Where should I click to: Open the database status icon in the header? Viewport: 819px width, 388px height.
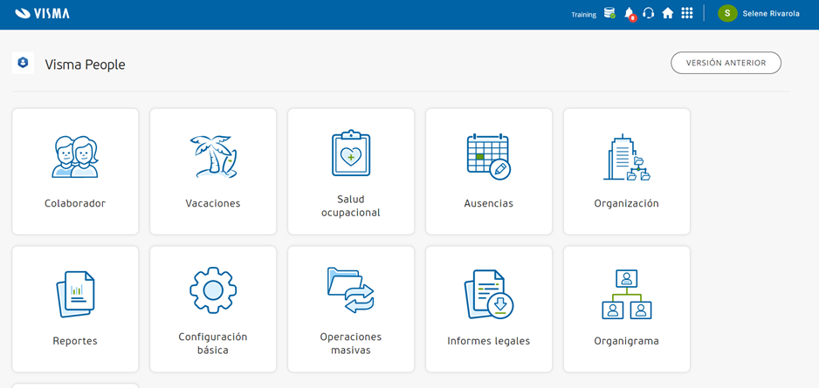609,13
